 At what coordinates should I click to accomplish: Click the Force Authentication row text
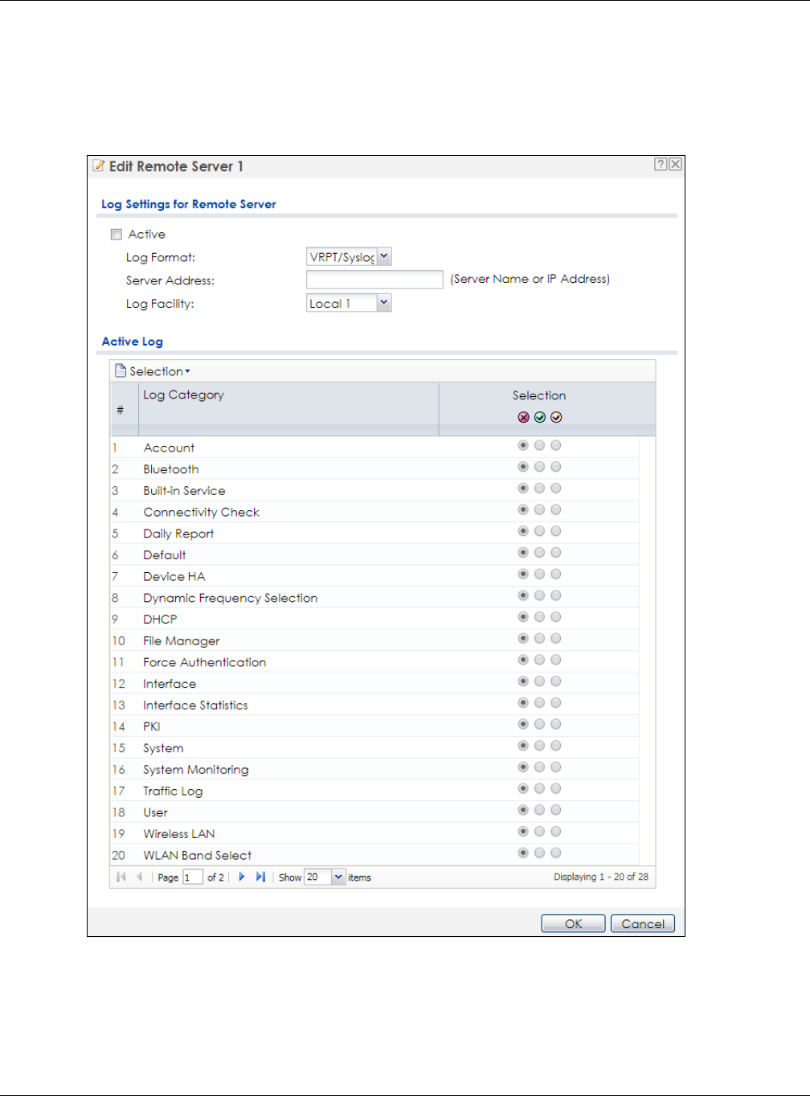(x=205, y=662)
